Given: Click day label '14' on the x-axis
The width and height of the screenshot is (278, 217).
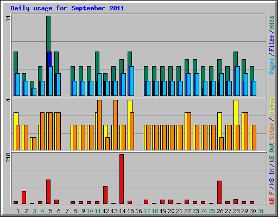Looking at the screenshot, I should (x=122, y=211).
